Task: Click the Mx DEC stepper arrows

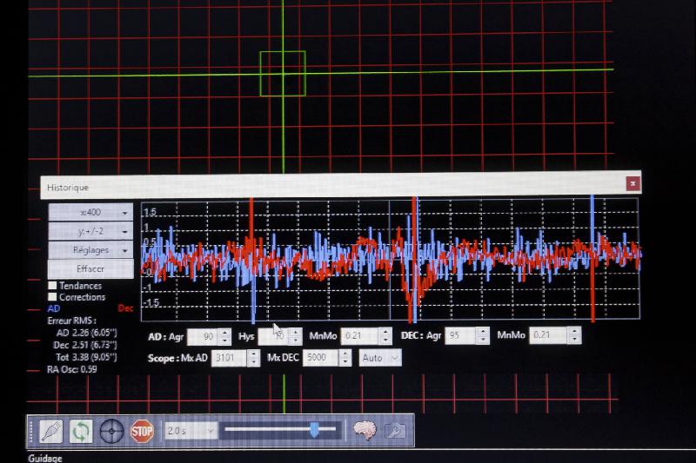Action: point(345,358)
